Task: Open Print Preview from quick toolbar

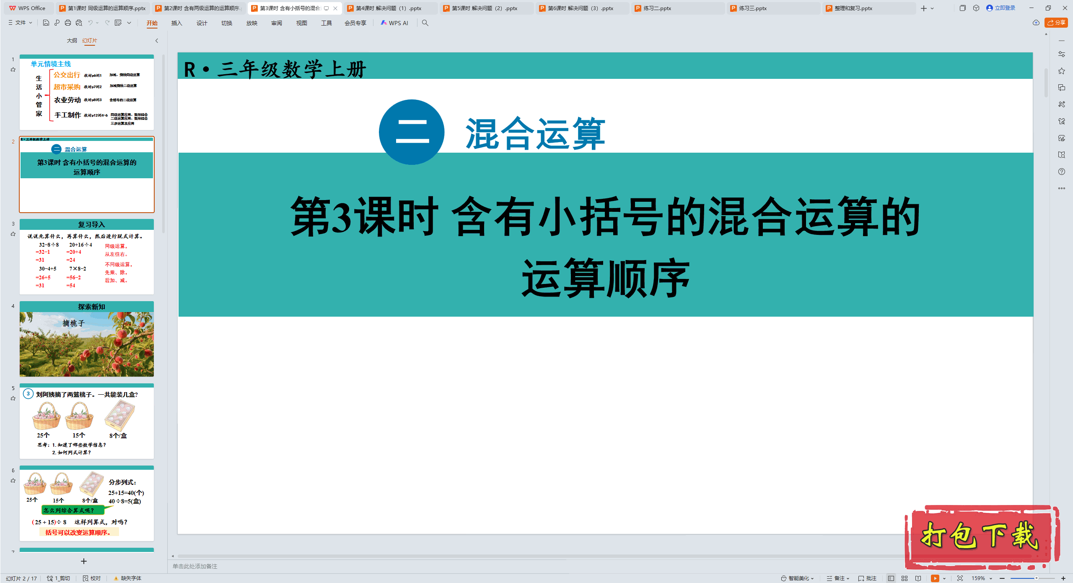Action: pyautogui.click(x=79, y=23)
